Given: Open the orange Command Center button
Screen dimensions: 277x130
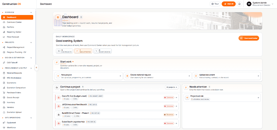Looking at the screenshot, I should [x=249, y=38].
